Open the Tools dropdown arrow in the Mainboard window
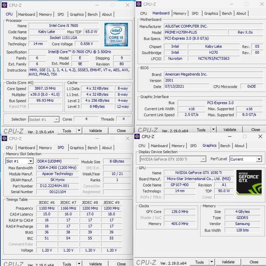This screenshot has width=266, height=266. click(213, 130)
